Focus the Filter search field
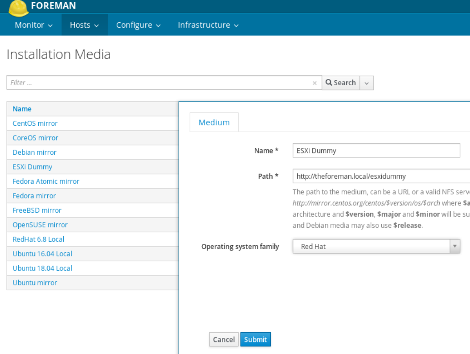This screenshot has height=354, width=470. point(160,82)
